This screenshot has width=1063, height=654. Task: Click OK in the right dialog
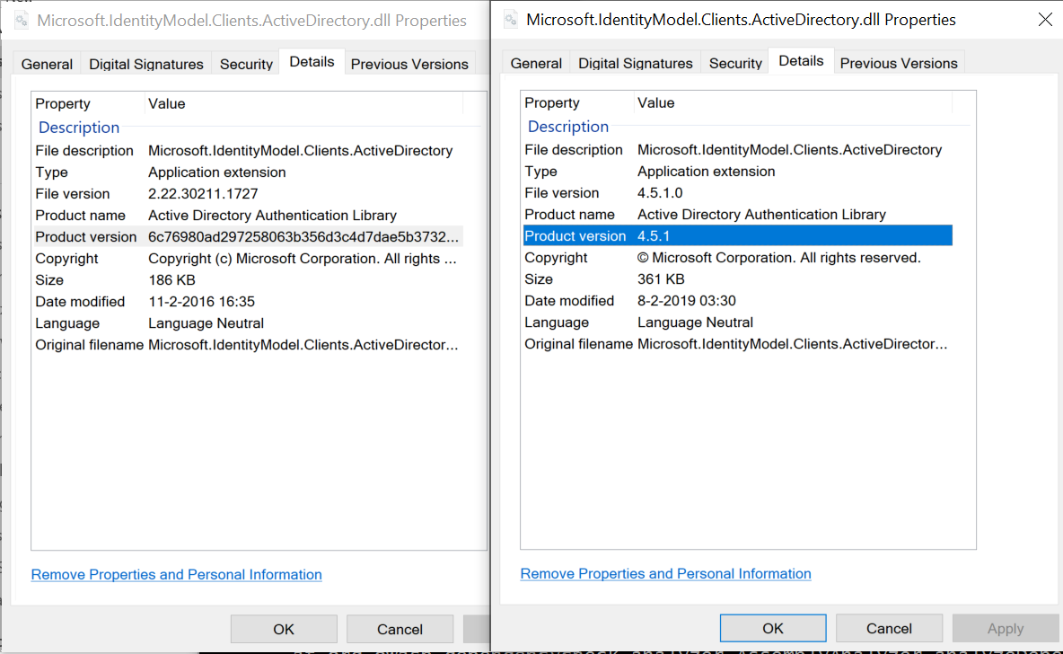(772, 628)
